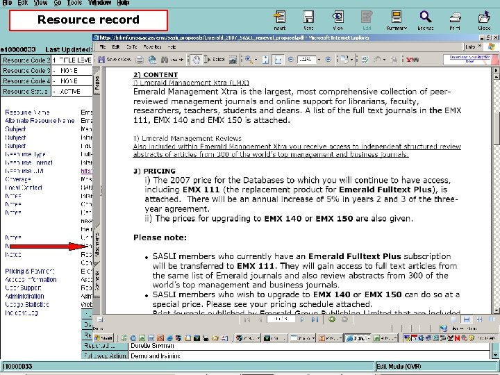The height and width of the screenshot is (375, 500).
Task: Click the Resource URL http link
Action: (x=86, y=171)
